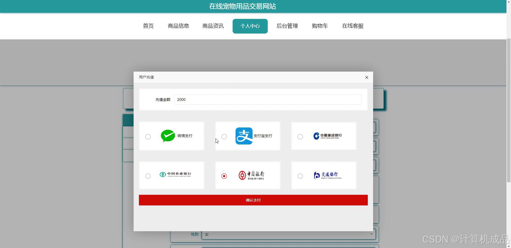The height and width of the screenshot is (248, 511).
Task: Click the 充值金额 input field
Action: click(x=268, y=100)
